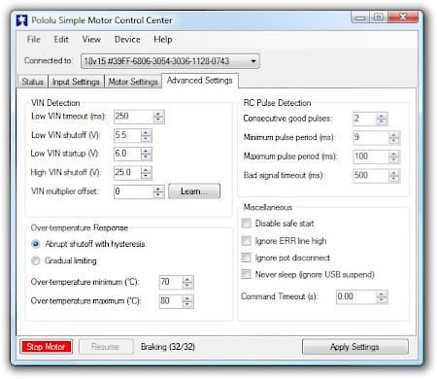Select the Advanced Settings tab
The height and width of the screenshot is (379, 437).
[200, 81]
